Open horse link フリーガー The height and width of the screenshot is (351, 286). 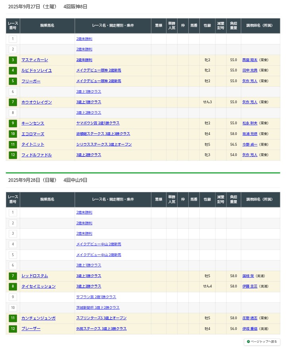[31, 81]
